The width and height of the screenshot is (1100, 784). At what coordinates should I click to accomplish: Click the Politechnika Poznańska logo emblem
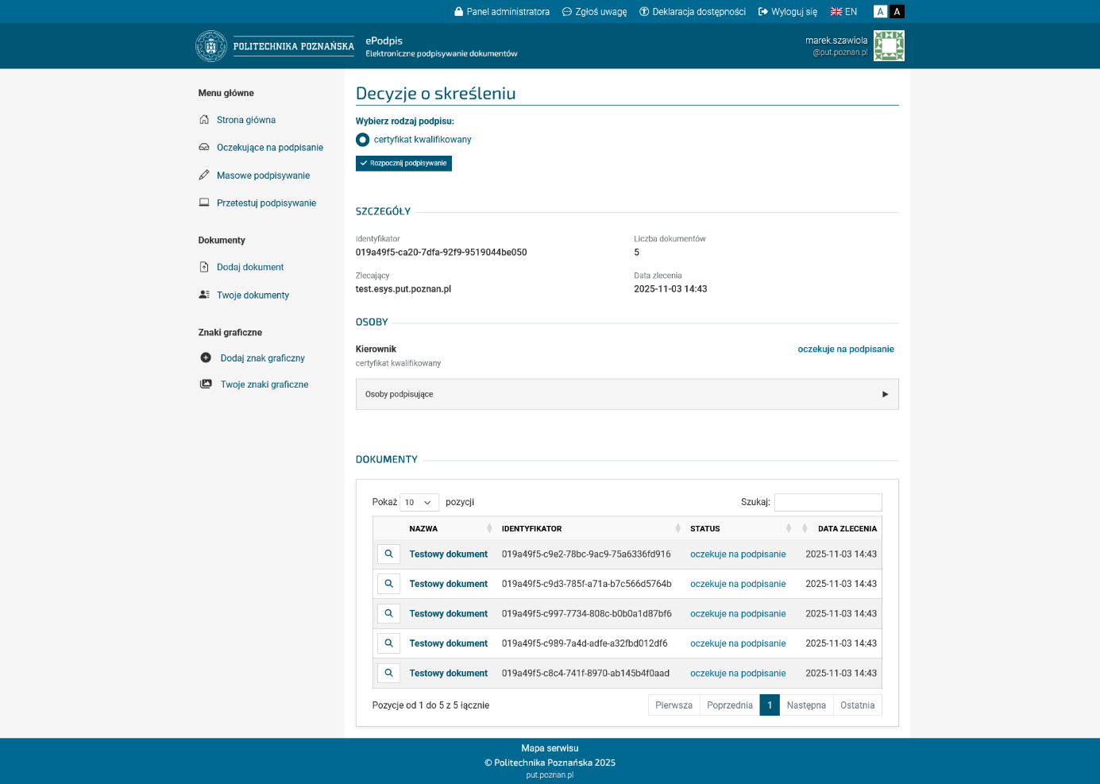point(210,46)
